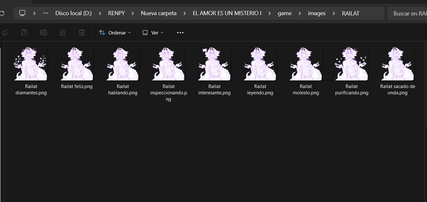Image resolution: width=427 pixels, height=202 pixels.
Task: Click the file name text Railat feliz.png
Action: click(77, 86)
